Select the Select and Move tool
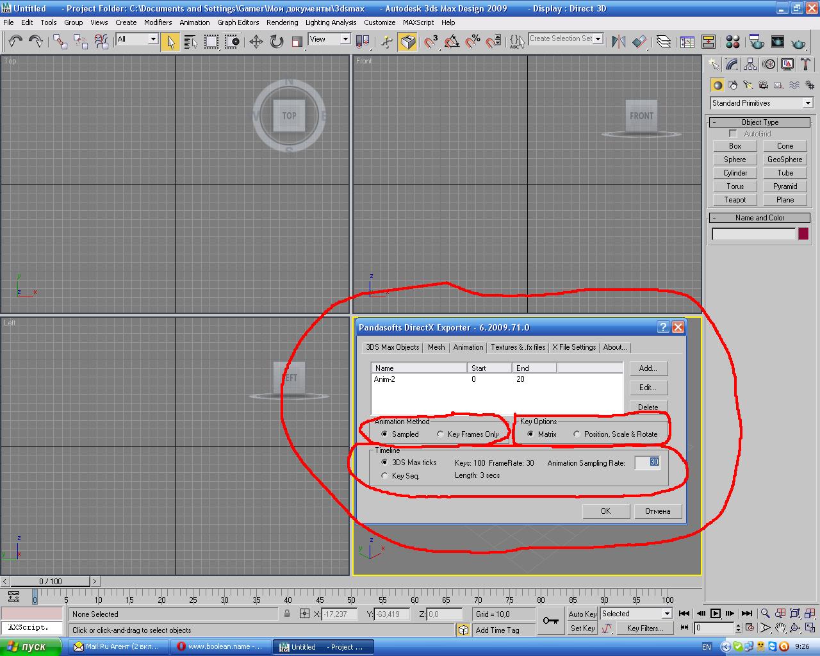The width and height of the screenshot is (820, 656). pyautogui.click(x=256, y=42)
